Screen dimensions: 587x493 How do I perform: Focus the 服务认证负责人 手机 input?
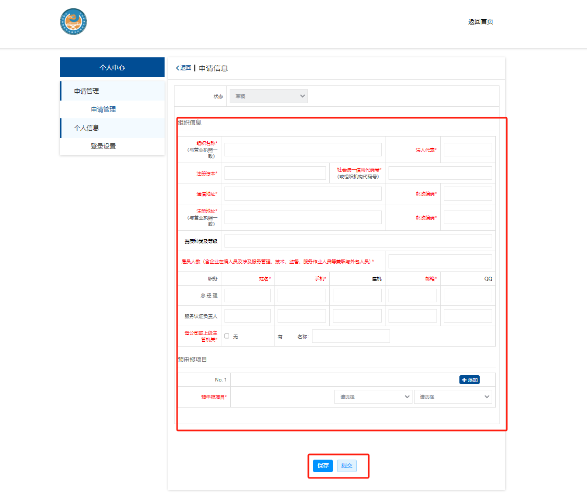[x=302, y=316]
